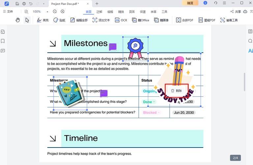
Task: Open the bookmarks sidebar panel
Action: click(3, 41)
